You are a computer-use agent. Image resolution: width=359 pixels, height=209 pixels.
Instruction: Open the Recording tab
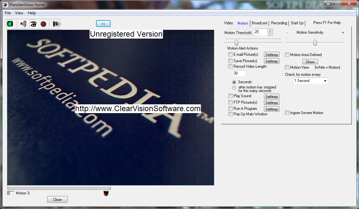(279, 23)
